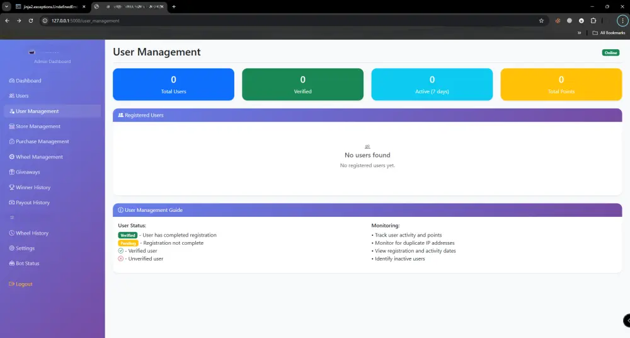Viewport: 630px width, 338px height.
Task: Open Settings from the sidebar
Action: [x=21, y=248]
